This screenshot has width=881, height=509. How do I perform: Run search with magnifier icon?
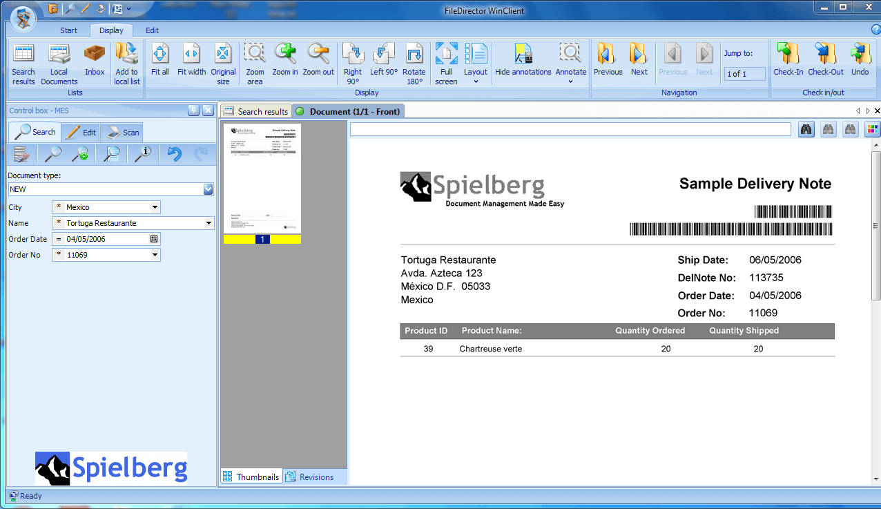click(53, 154)
